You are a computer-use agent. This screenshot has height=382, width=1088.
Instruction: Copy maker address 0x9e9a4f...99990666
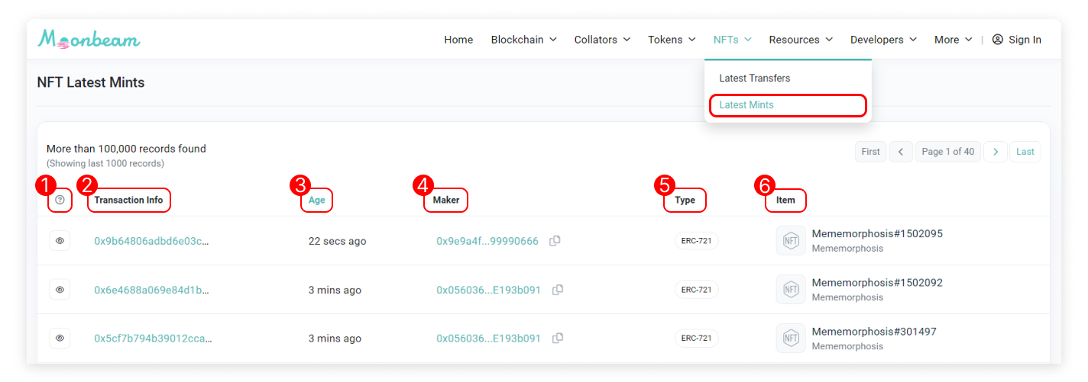pos(555,241)
